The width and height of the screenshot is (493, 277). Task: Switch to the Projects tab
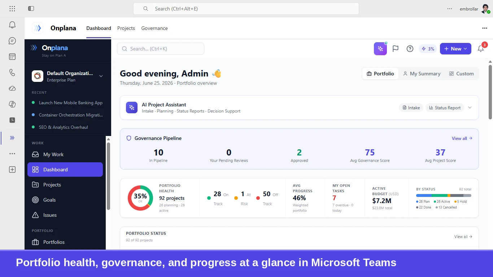[x=126, y=28]
